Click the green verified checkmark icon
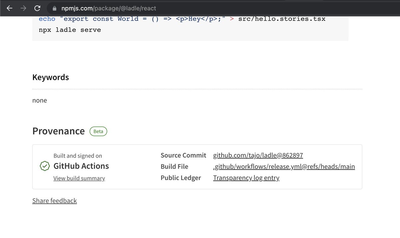This screenshot has width=400, height=238. 44,166
